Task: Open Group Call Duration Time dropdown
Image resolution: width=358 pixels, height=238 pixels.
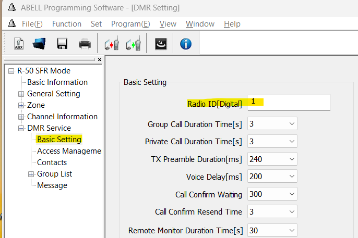Action: coord(272,123)
